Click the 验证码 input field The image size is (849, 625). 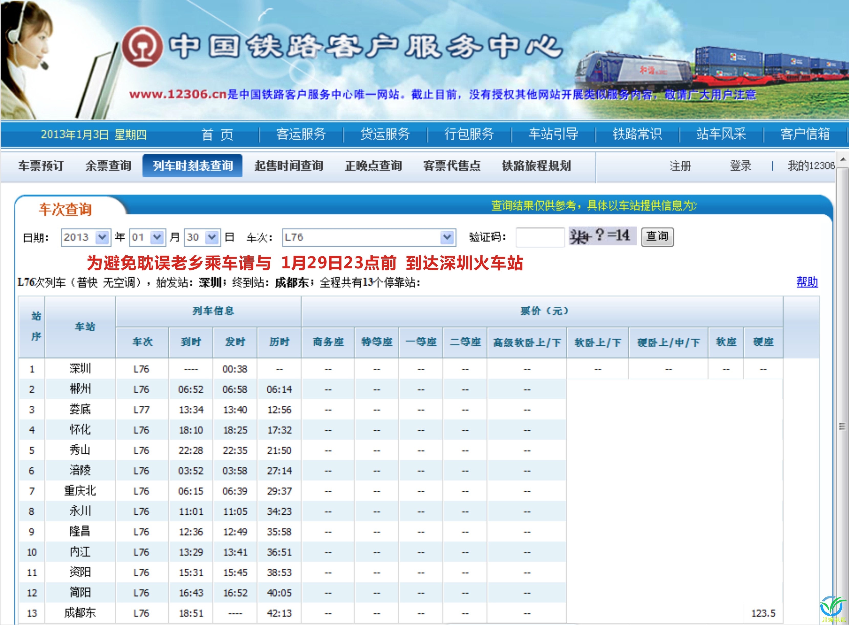click(x=540, y=238)
